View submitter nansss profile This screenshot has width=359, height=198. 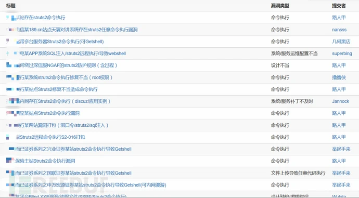click(339, 30)
